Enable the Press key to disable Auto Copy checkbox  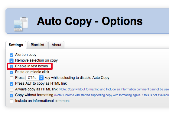click(x=11, y=78)
